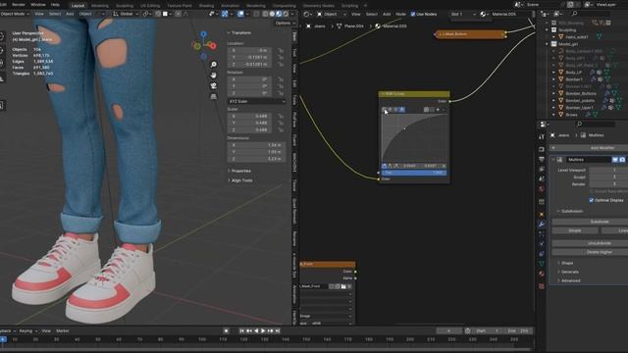This screenshot has height=353, width=628.
Task: Click the viewport pan hand icon
Action: pyautogui.click(x=214, y=76)
